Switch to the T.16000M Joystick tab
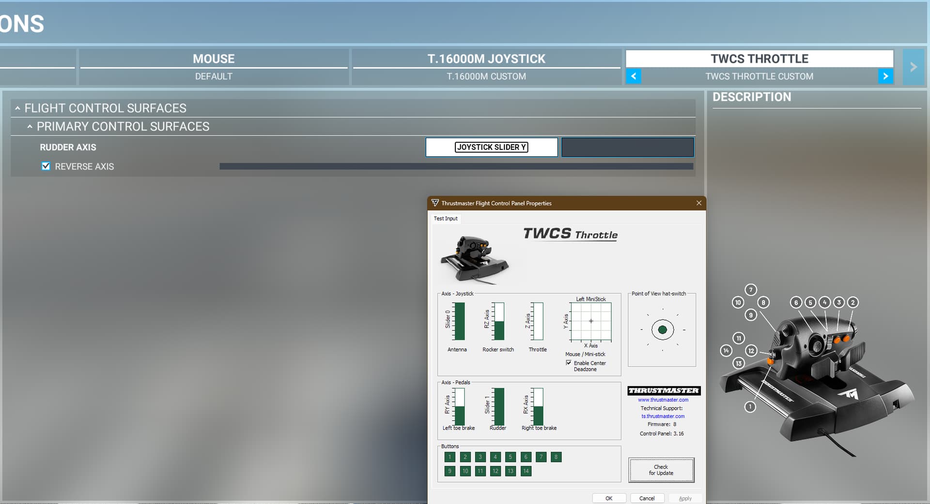The width and height of the screenshot is (930, 504). click(x=486, y=59)
